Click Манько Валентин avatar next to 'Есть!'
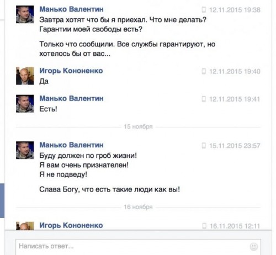The width and height of the screenshot is (276, 255). pos(25,104)
